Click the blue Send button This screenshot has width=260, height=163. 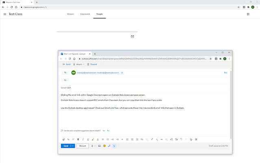tap(66, 146)
